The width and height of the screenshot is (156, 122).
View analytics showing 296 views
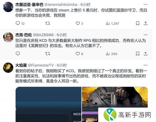click(112, 54)
